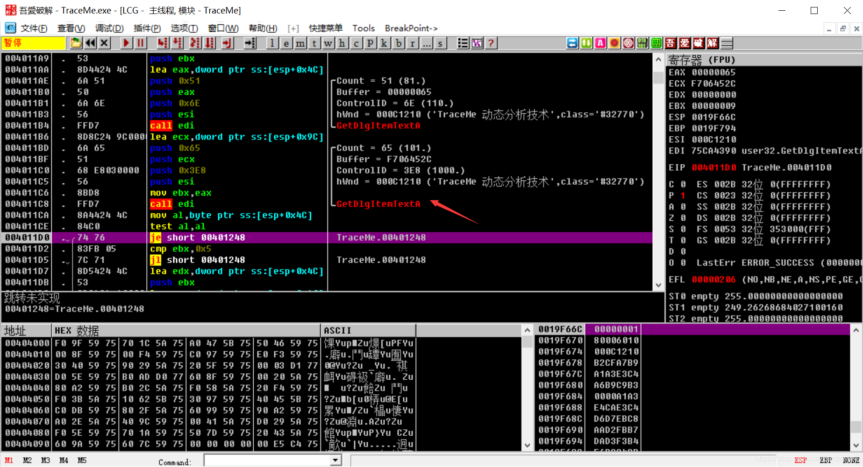The width and height of the screenshot is (863, 467).
Task: Show patches with the 'P' button
Action: (371, 43)
